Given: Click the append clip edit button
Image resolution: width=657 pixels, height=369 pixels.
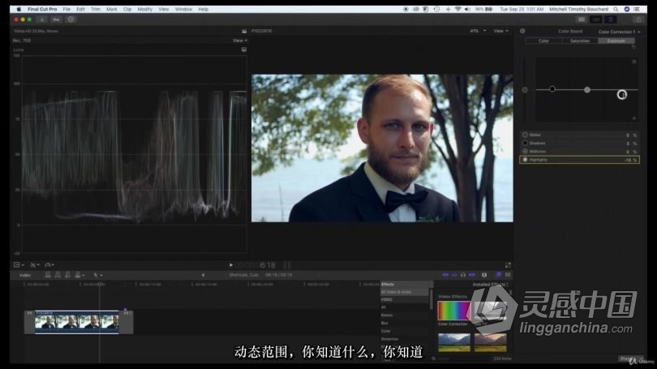Looking at the screenshot, I should [67, 275].
